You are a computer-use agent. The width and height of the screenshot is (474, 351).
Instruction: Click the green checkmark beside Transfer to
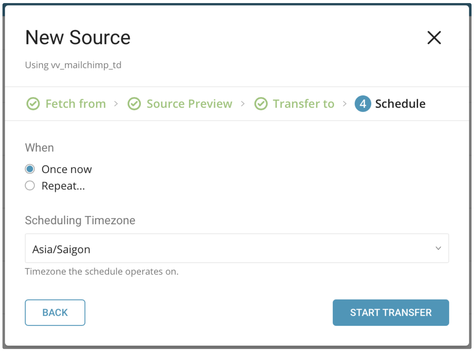coord(261,104)
